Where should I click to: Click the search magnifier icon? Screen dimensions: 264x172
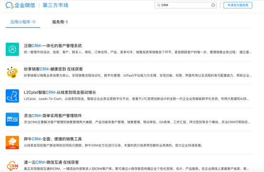(158, 5)
